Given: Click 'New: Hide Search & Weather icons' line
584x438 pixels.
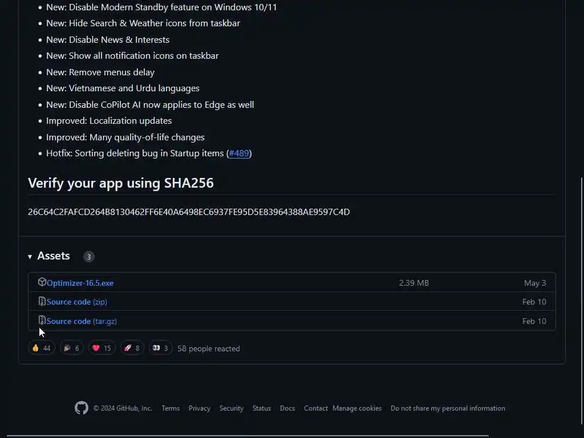Looking at the screenshot, I should [143, 23].
